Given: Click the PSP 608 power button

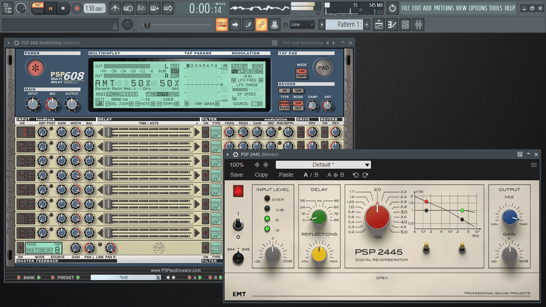Looking at the screenshot, I should [36, 68].
